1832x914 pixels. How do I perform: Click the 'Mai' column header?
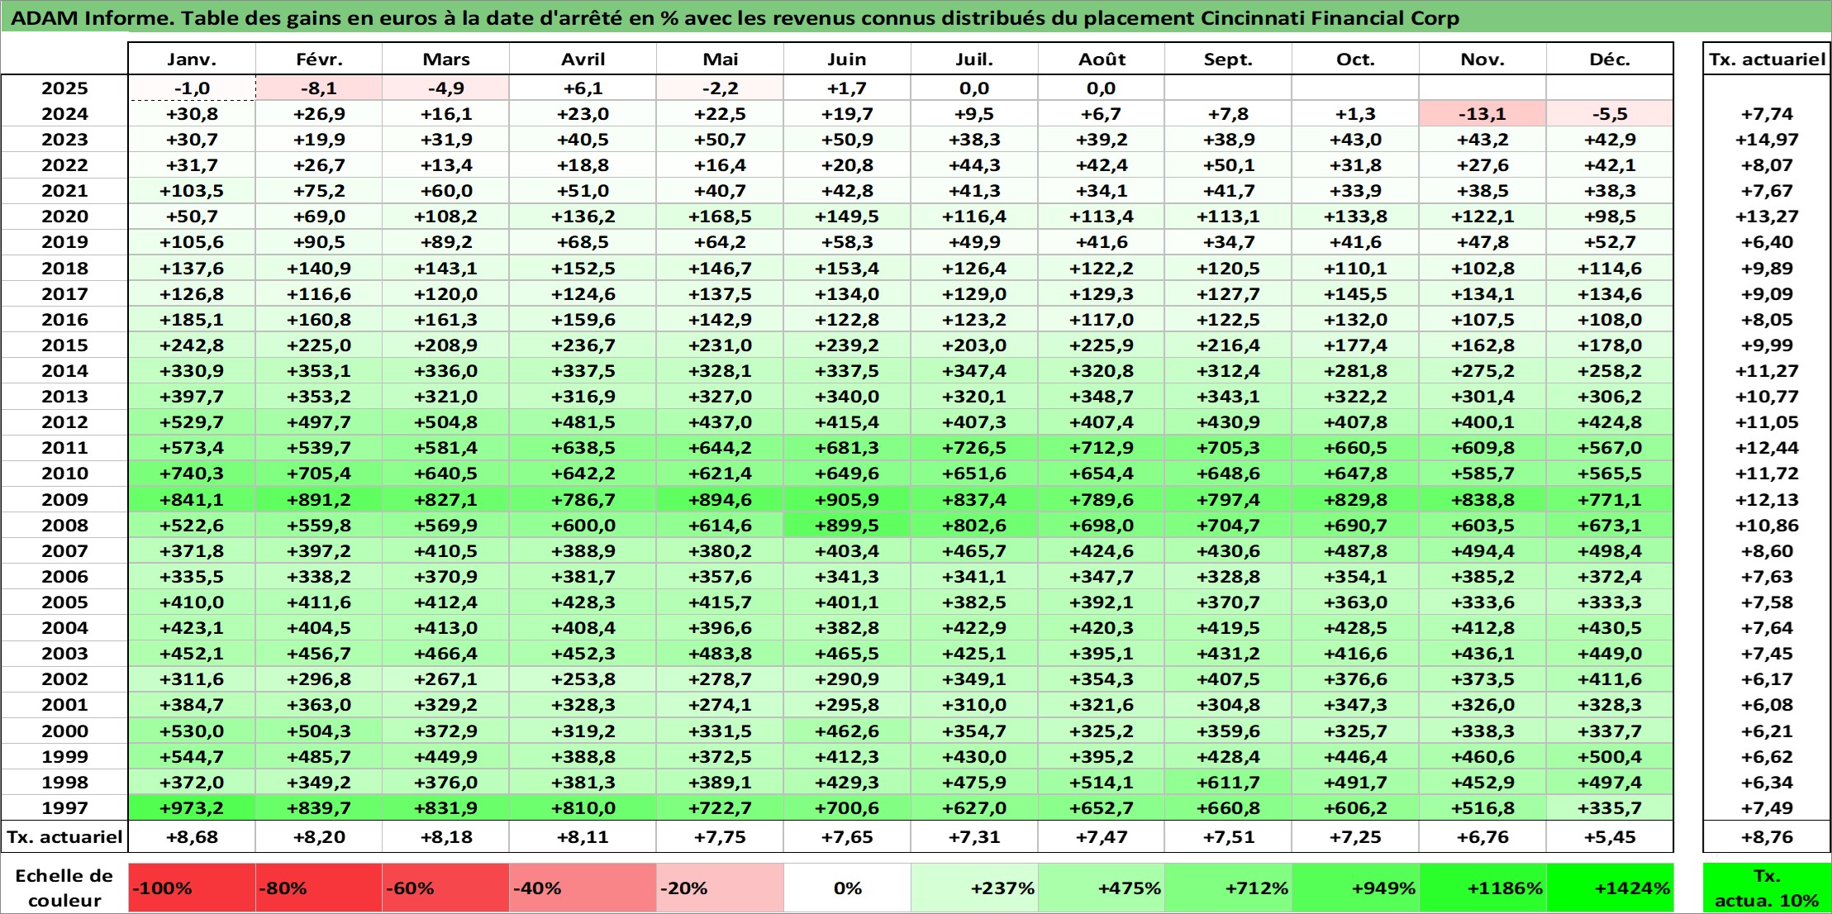pyautogui.click(x=721, y=59)
